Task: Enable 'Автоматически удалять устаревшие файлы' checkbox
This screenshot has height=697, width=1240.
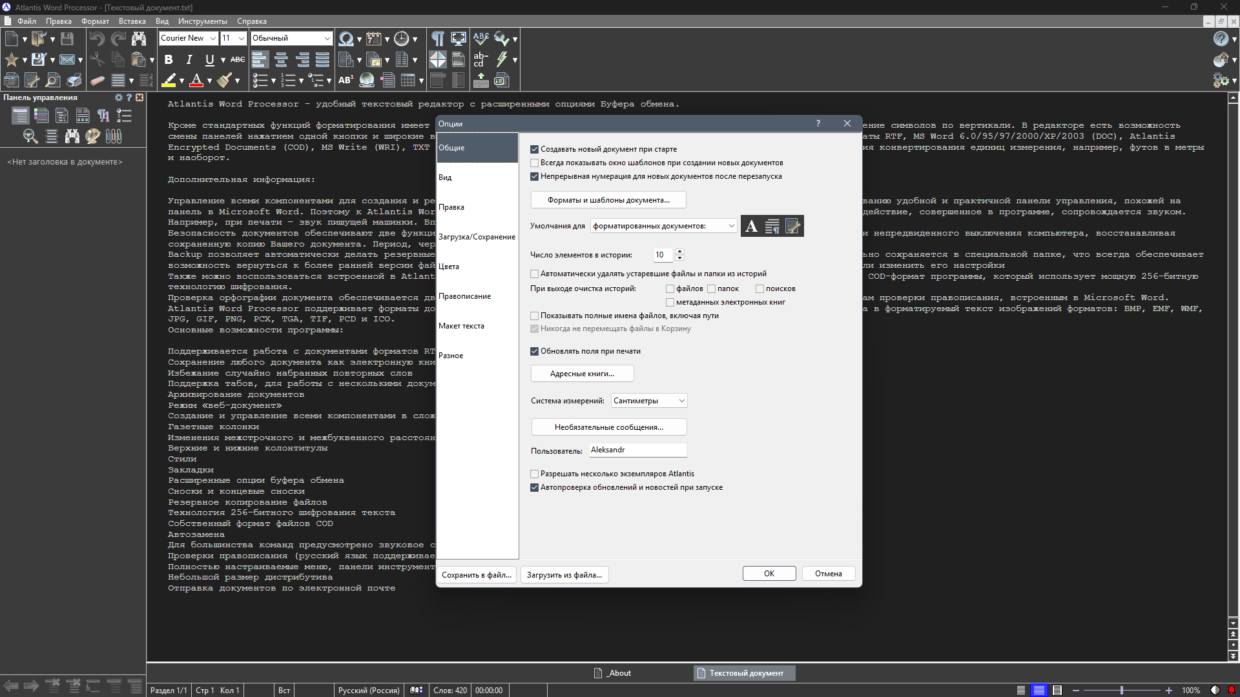Action: point(534,274)
